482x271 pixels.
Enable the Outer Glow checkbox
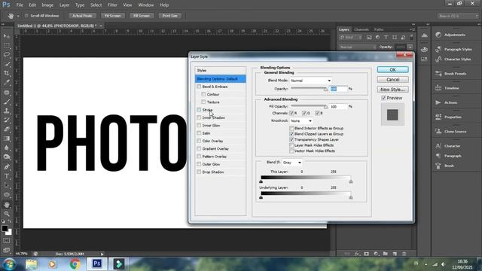pos(199,164)
